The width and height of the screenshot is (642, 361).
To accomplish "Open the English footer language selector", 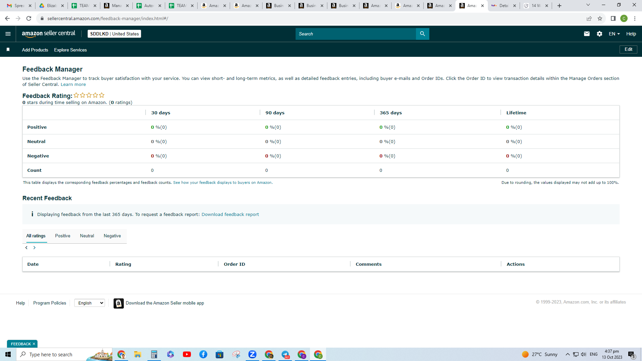I will 90,303.
